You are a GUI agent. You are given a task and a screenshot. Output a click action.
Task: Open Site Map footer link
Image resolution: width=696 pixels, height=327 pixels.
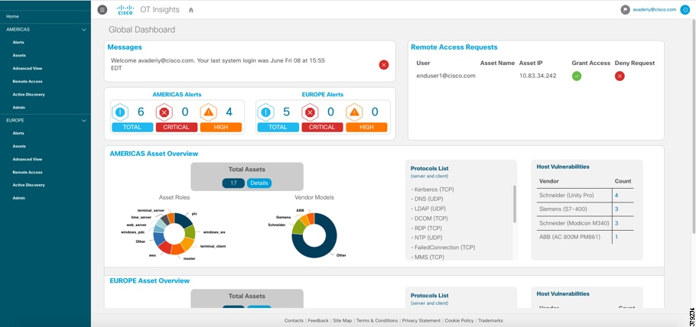click(x=342, y=320)
